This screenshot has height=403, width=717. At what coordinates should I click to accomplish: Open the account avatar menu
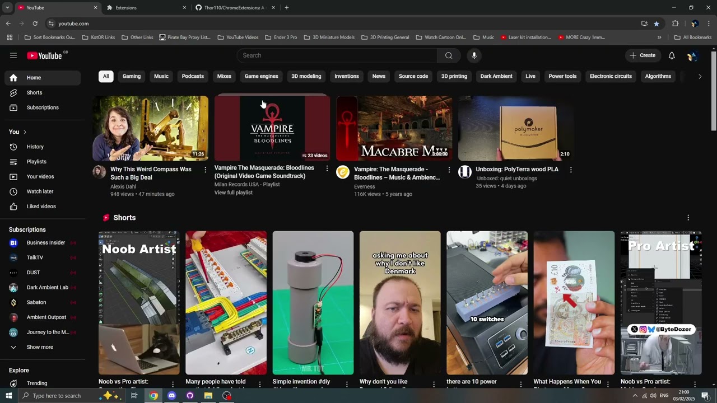coord(692,55)
